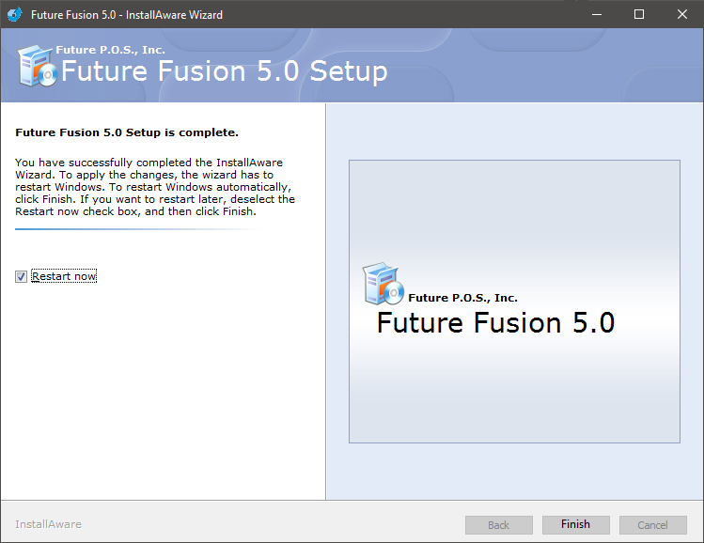The width and height of the screenshot is (704, 543).
Task: Click the software box icon in splash panel
Action: [x=383, y=284]
